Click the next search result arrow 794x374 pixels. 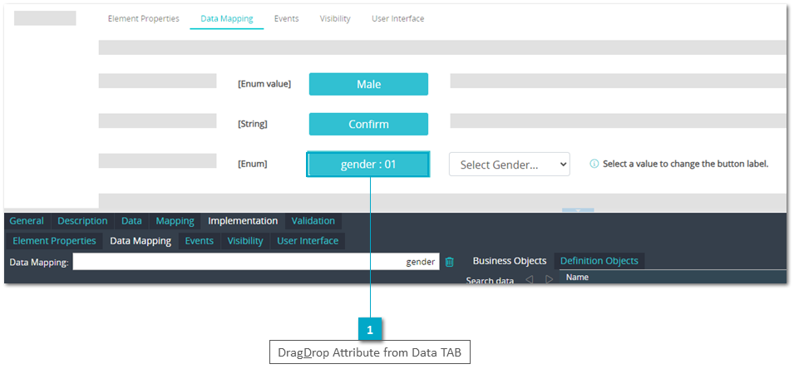coord(549,279)
